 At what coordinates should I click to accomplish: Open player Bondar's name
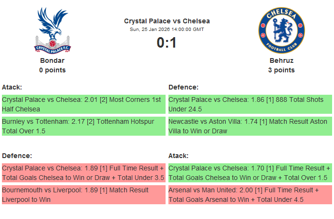click(52, 60)
